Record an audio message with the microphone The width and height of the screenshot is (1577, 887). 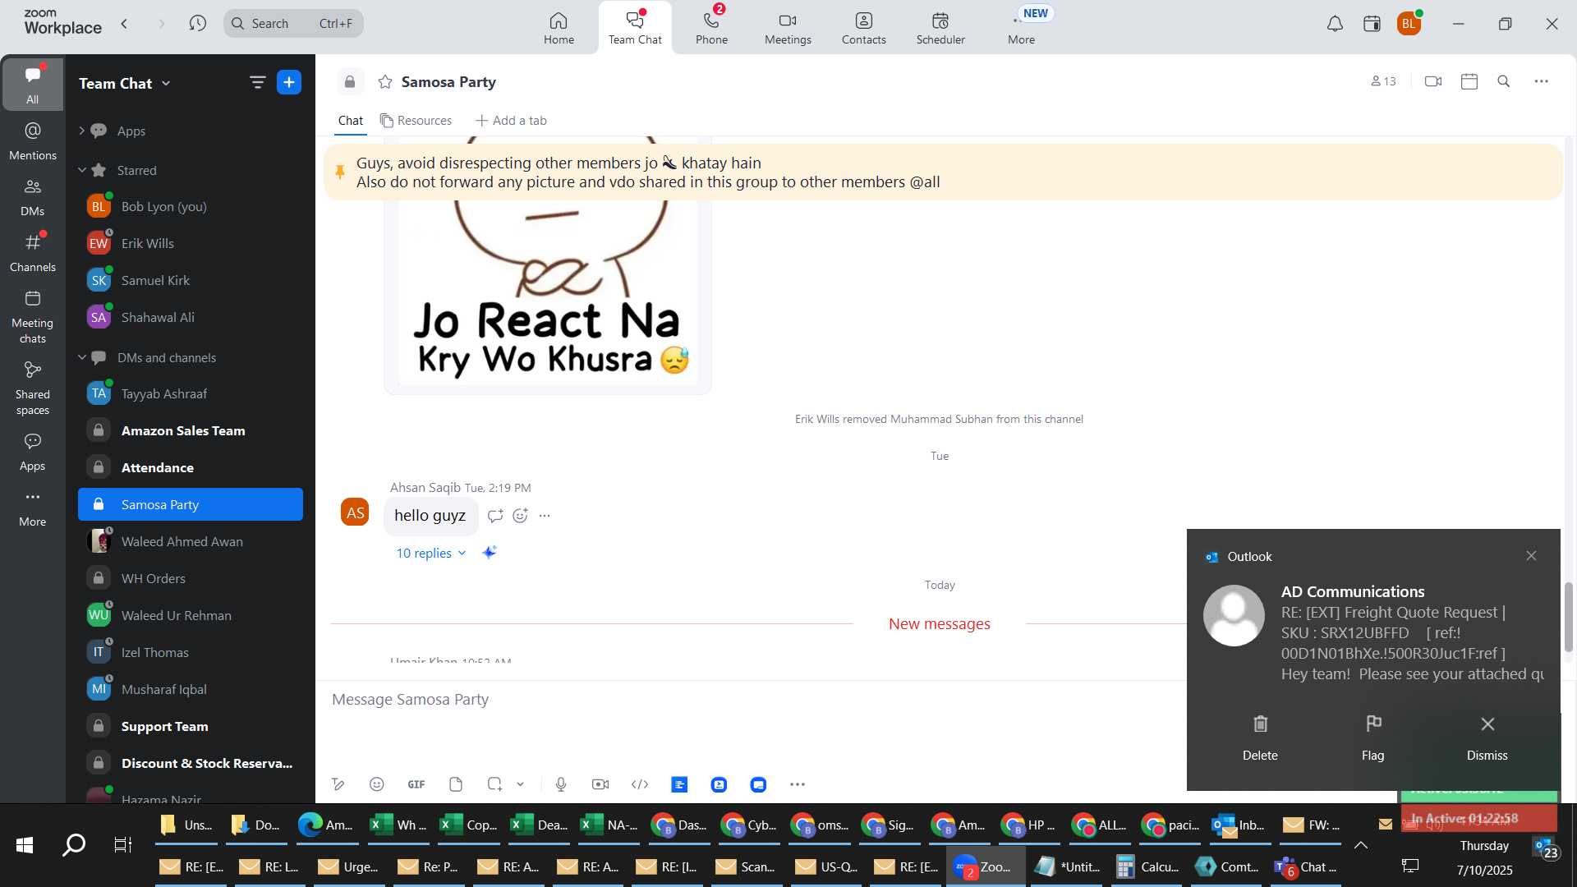coord(561,784)
